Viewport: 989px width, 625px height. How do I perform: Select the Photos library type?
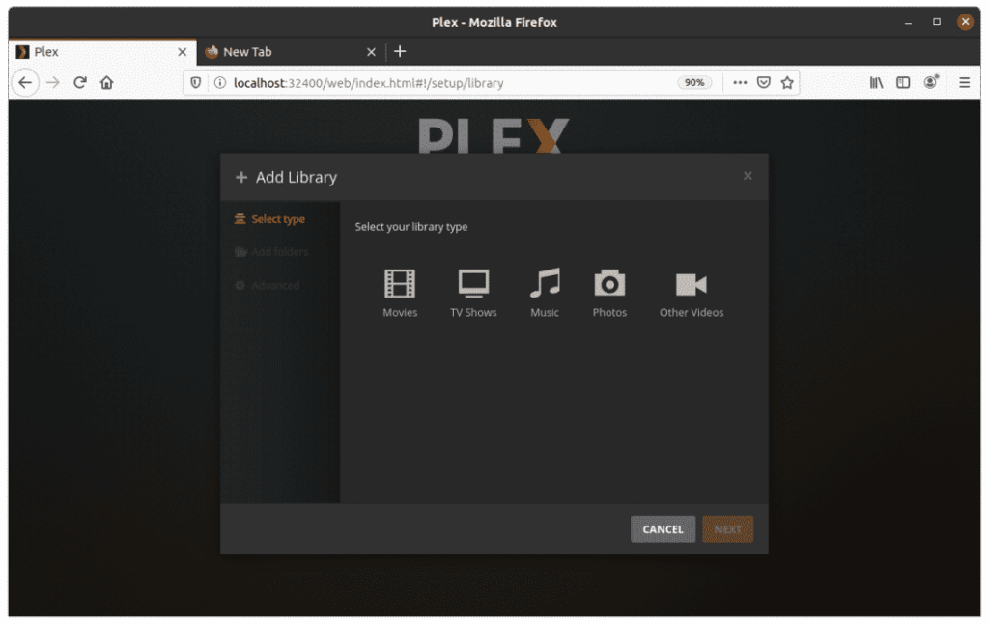point(609,294)
